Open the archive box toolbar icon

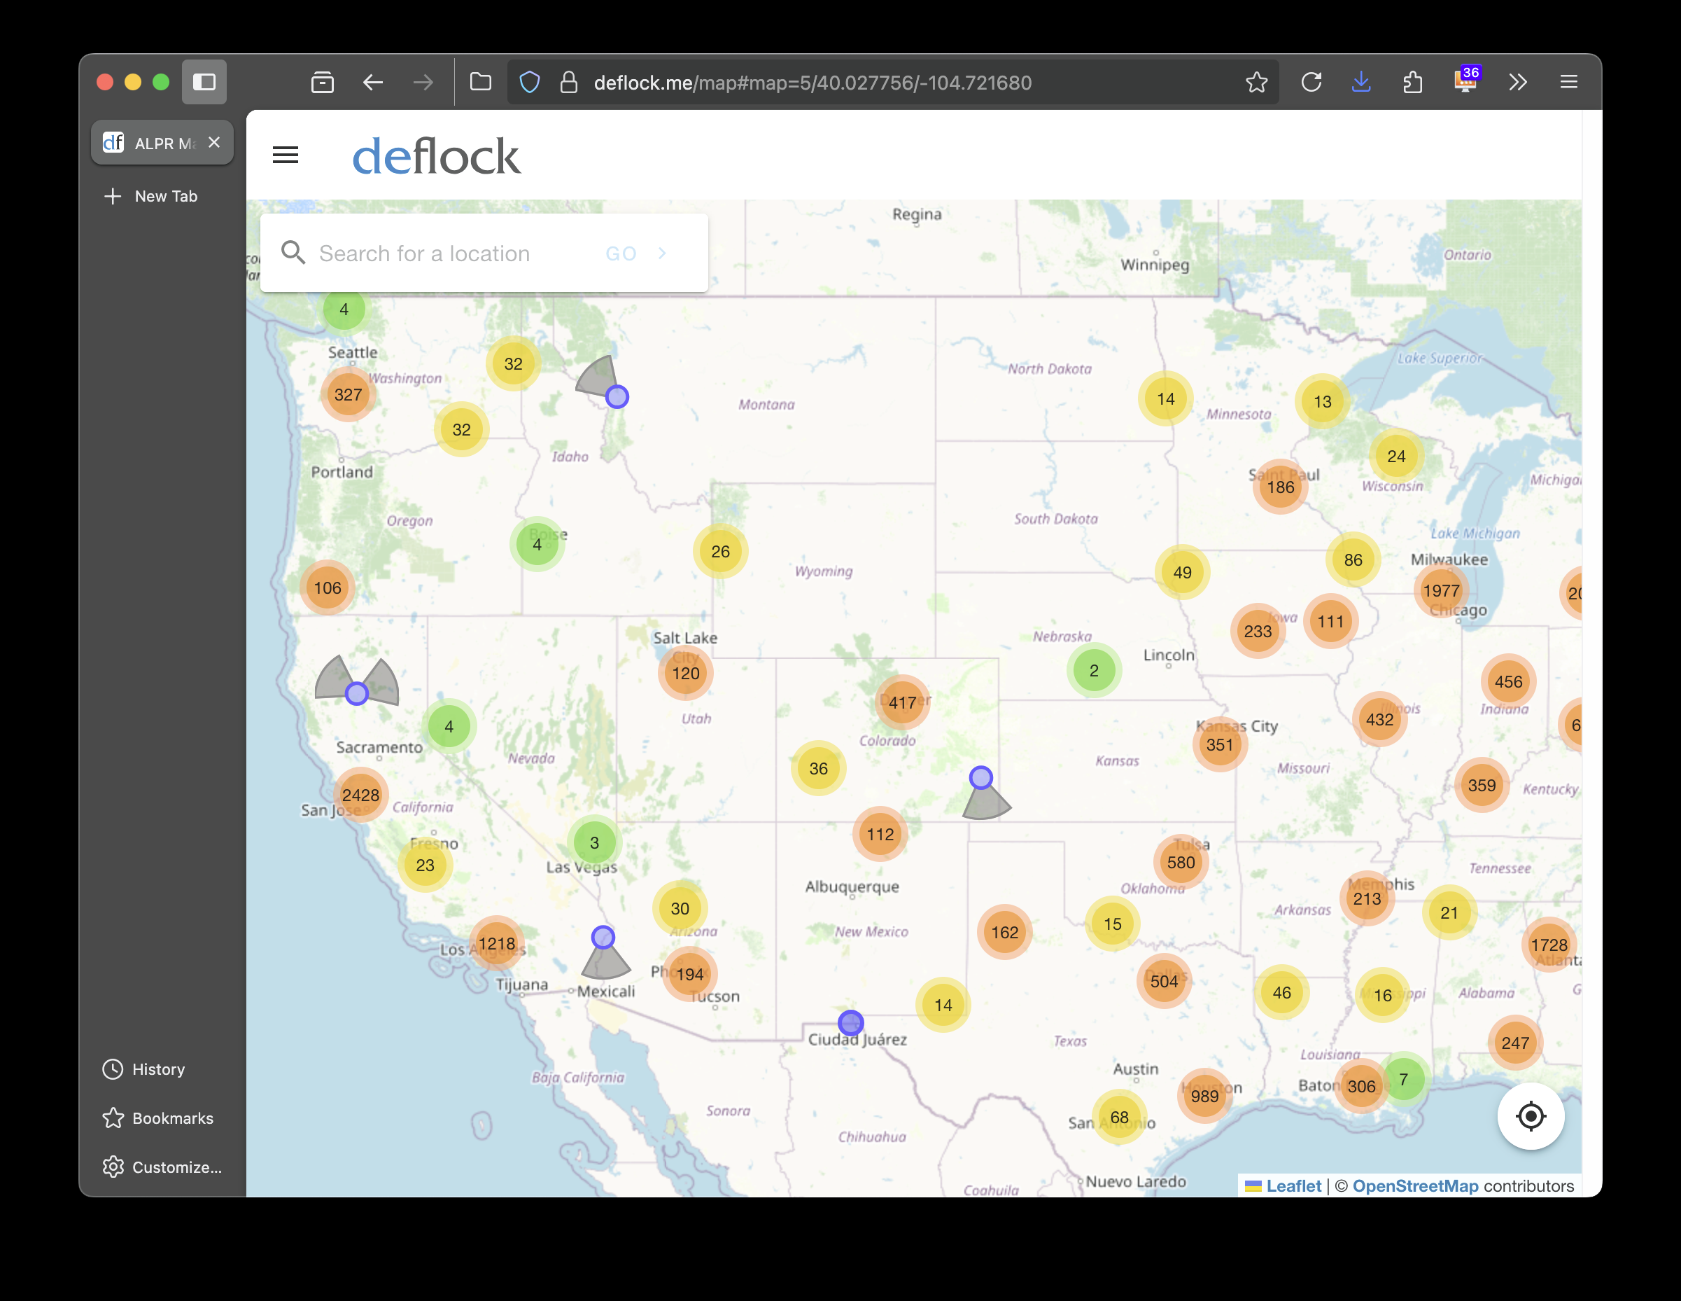(x=323, y=83)
